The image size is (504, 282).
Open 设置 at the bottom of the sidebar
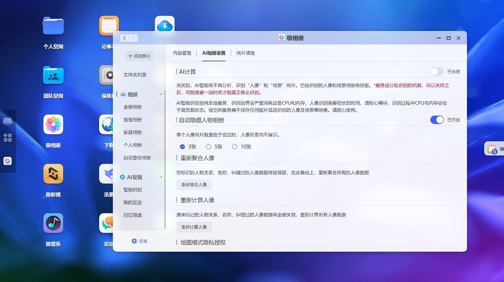point(139,241)
